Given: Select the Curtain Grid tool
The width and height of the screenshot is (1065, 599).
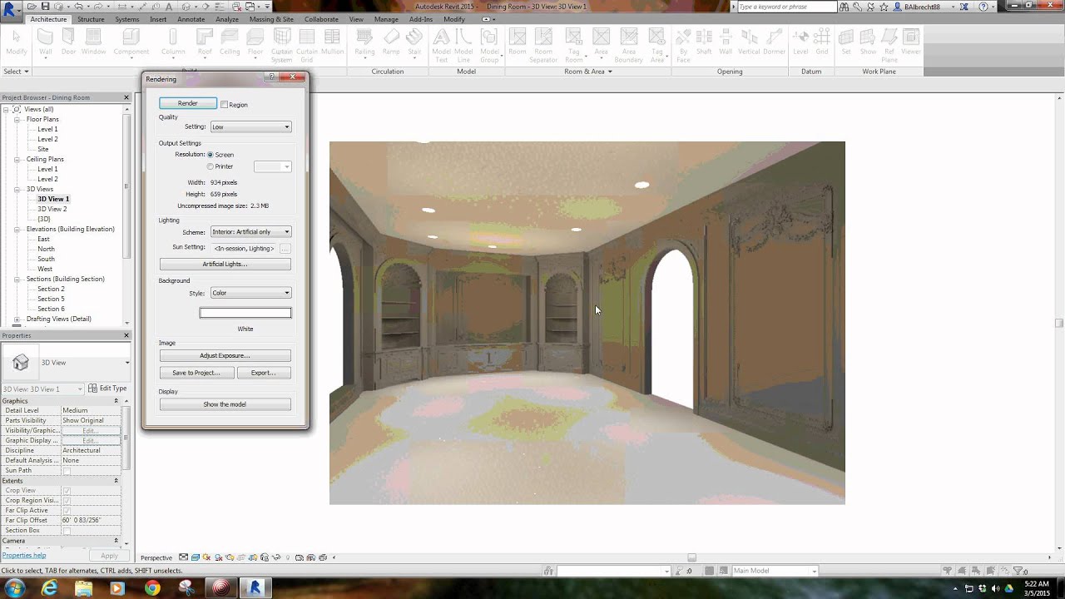Looking at the screenshot, I should pyautogui.click(x=307, y=45).
